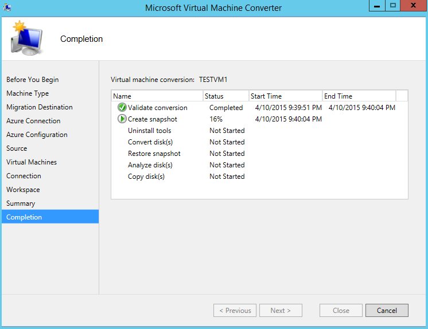Click the green in-progress icon beside Create snapshot
428x329 pixels.
click(122, 119)
